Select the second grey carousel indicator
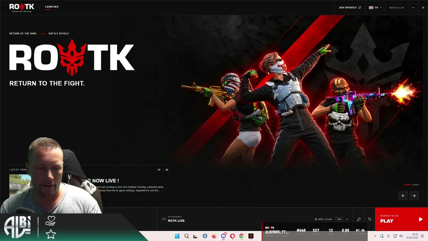This screenshot has width=428, height=241. point(415,185)
